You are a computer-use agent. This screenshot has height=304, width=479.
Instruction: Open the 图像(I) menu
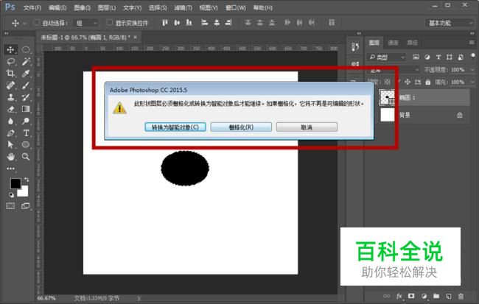tap(83, 7)
